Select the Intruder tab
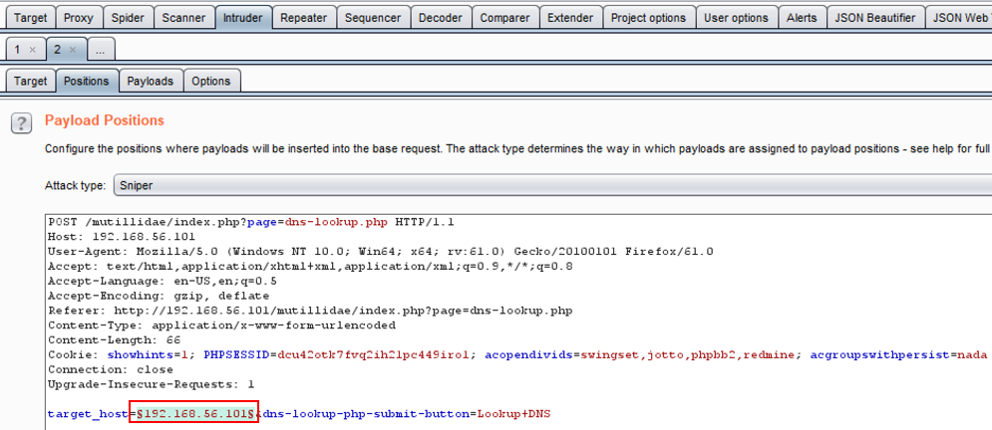The width and height of the screenshot is (992, 430). coord(243,18)
